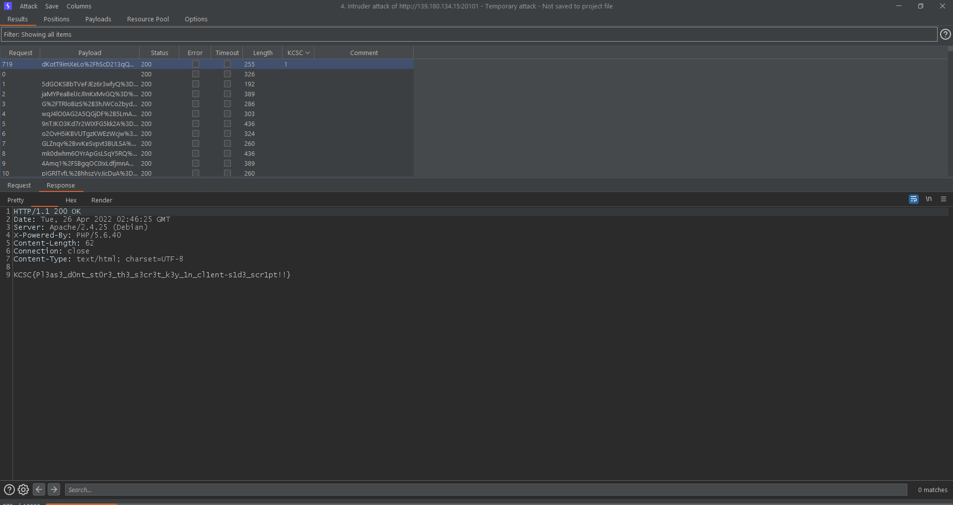Viewport: 953px width, 505px height.
Task: Open the filter help question mark icon
Action: point(946,34)
